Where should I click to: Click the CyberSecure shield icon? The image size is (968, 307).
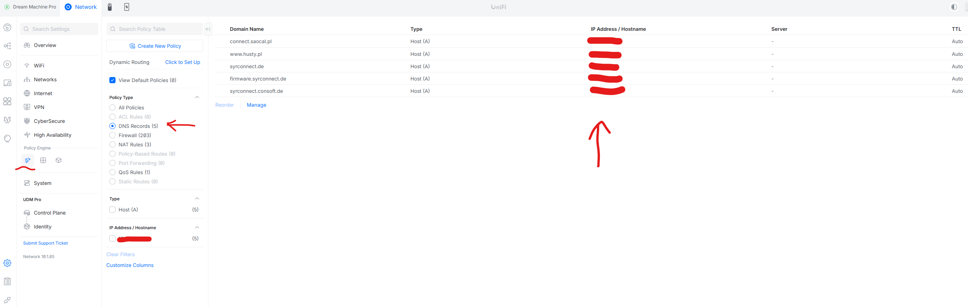pyautogui.click(x=27, y=121)
